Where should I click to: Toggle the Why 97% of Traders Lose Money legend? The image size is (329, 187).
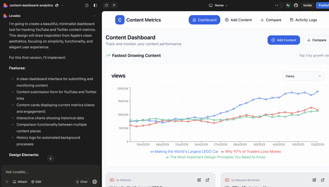[251, 152]
